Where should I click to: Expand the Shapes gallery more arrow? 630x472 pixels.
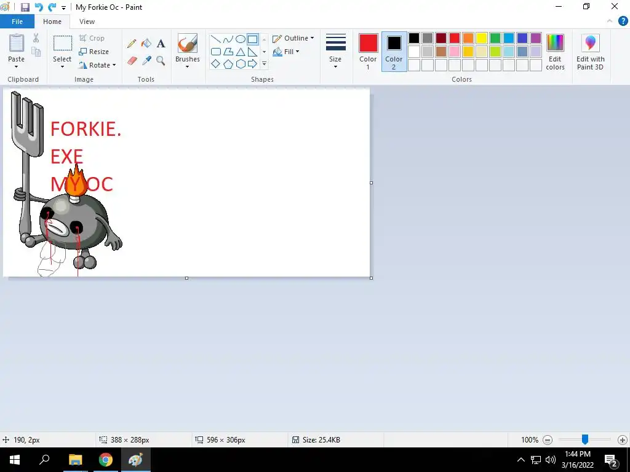tap(264, 64)
